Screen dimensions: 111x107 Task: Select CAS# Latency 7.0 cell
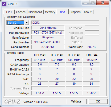click(x=57, y=64)
